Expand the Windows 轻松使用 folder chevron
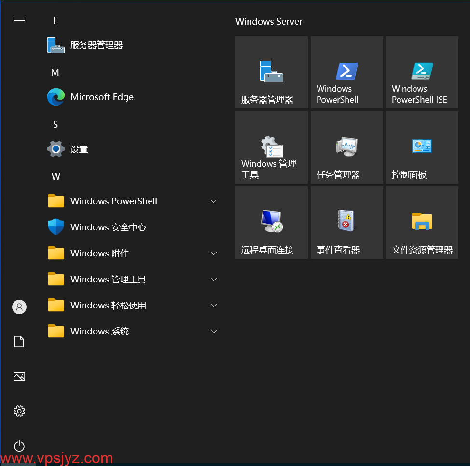Viewport: 470px width, 466px height. [214, 305]
